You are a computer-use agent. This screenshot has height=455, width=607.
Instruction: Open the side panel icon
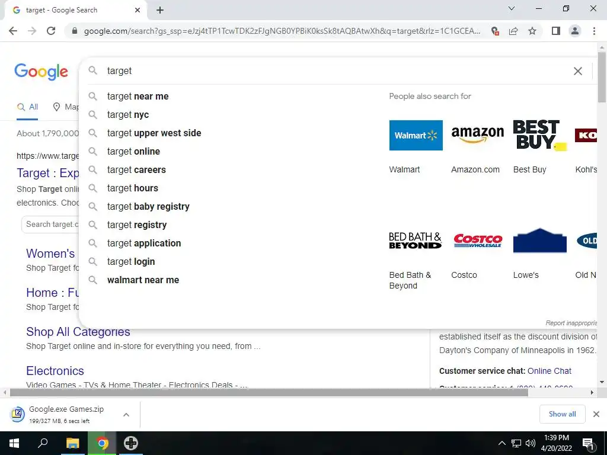click(x=556, y=31)
